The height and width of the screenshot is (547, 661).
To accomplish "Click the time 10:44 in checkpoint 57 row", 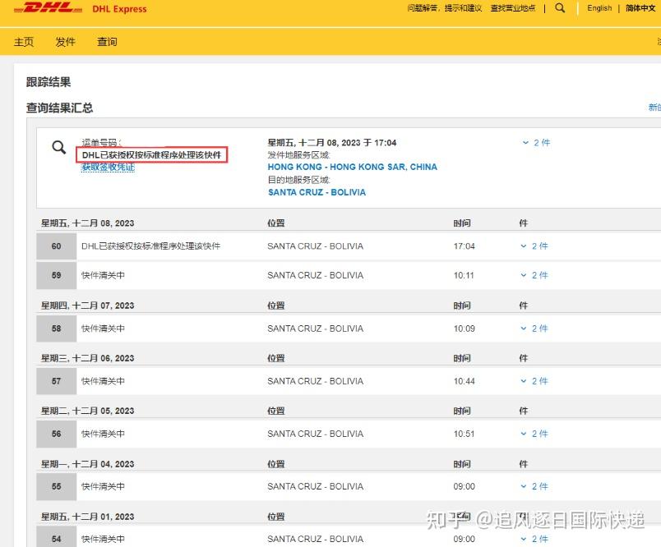I will [465, 381].
